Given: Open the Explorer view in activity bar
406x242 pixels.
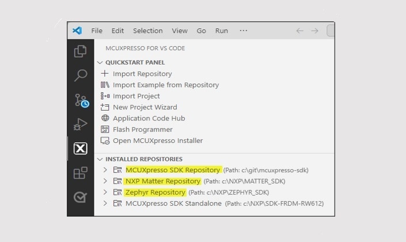Looking at the screenshot, I should (81, 51).
